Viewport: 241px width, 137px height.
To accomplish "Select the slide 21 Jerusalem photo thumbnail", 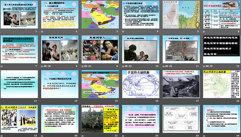I will coord(100,119).
